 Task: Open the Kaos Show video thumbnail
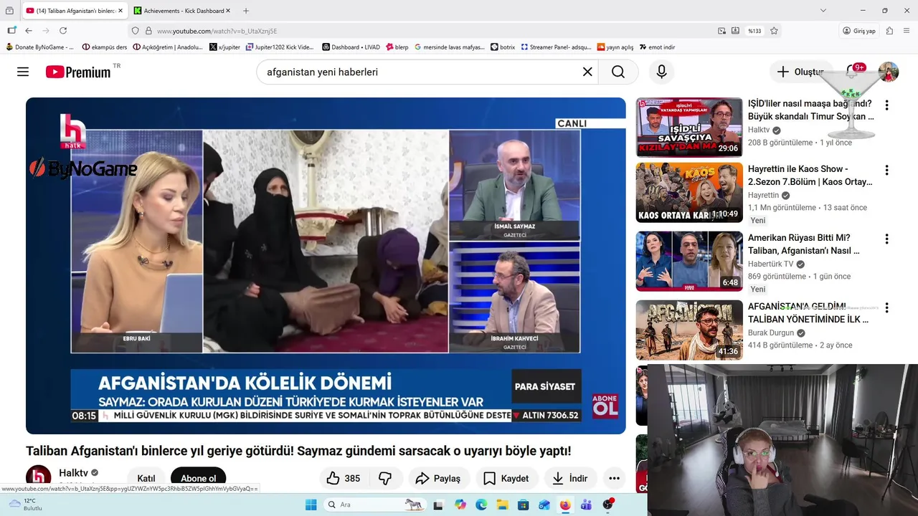689,193
